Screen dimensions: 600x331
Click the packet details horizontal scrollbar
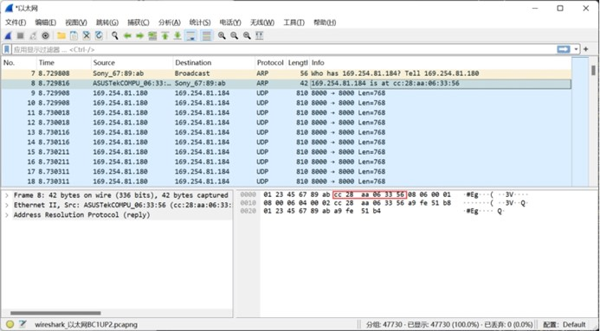[x=56, y=313]
